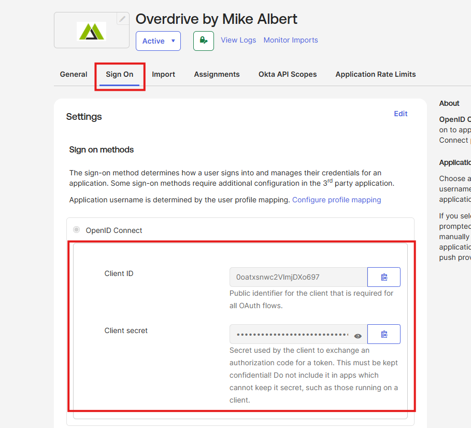Copy the Client ID to clipboard
The image size is (471, 428).
pos(383,277)
